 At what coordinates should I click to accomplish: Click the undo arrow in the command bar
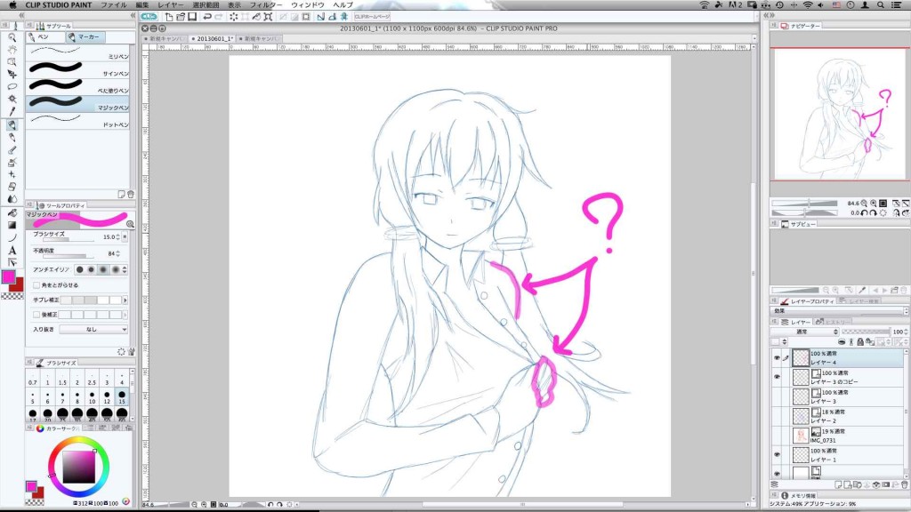[x=207, y=17]
